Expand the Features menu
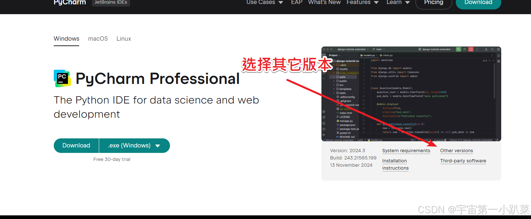 362,2
